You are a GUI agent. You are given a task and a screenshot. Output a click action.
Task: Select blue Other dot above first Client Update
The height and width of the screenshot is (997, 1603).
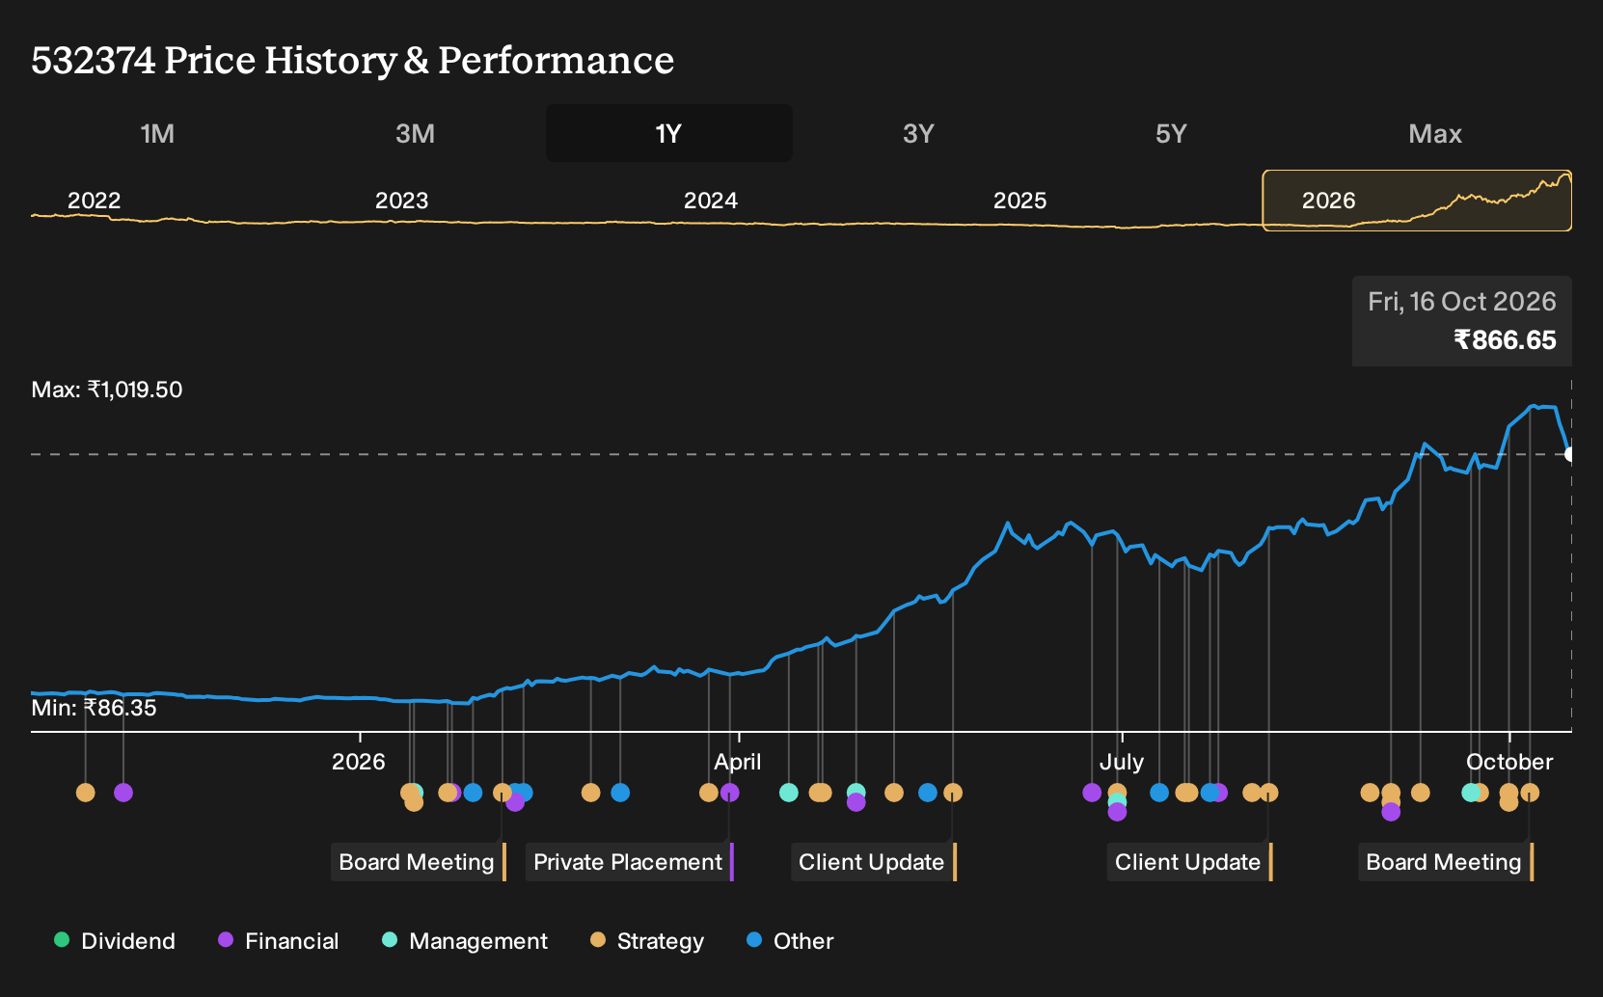(928, 793)
